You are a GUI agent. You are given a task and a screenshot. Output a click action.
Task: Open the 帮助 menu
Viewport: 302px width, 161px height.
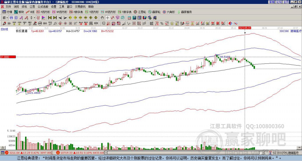coord(91,7)
